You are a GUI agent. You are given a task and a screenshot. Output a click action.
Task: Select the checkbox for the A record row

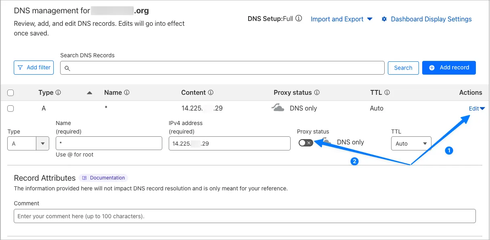click(x=10, y=108)
